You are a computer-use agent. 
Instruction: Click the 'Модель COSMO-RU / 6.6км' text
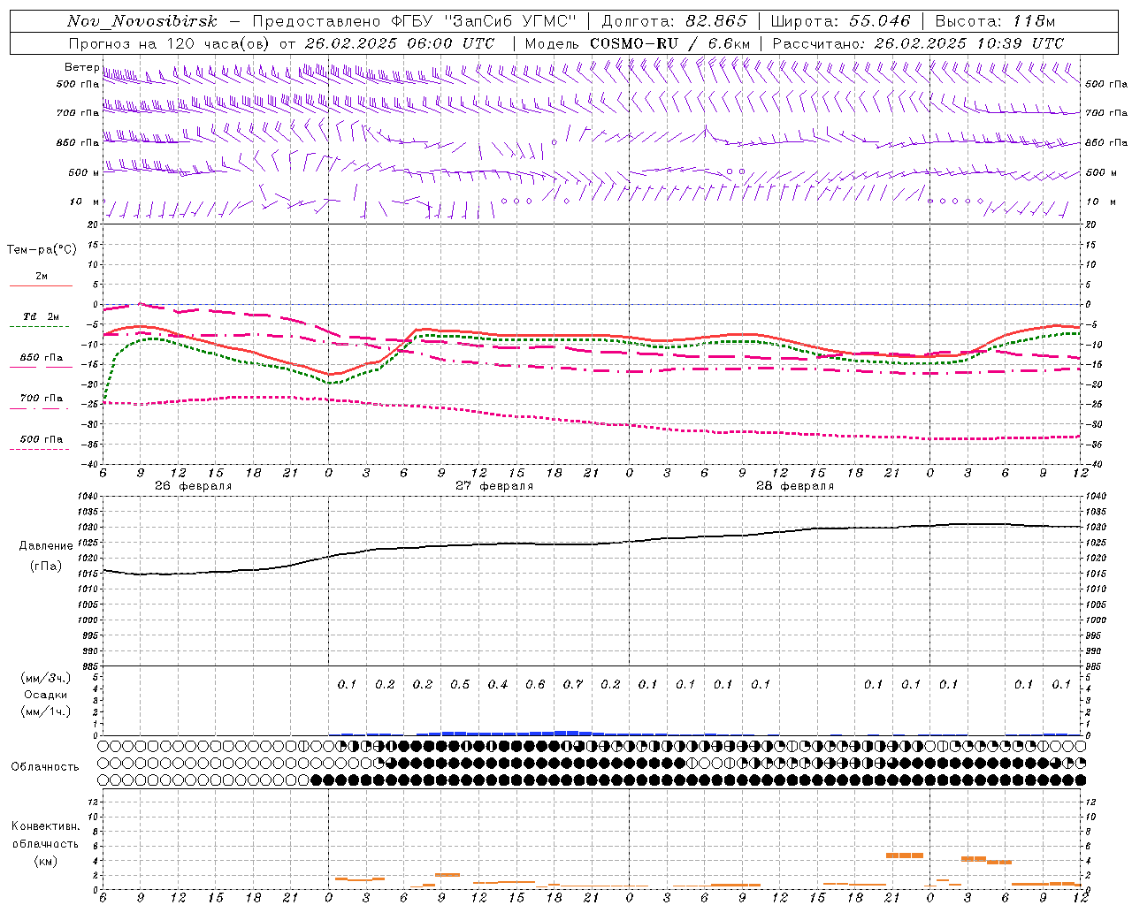[x=638, y=43]
